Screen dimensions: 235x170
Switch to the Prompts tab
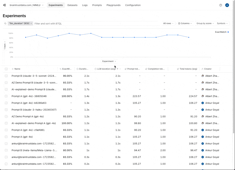97,5
